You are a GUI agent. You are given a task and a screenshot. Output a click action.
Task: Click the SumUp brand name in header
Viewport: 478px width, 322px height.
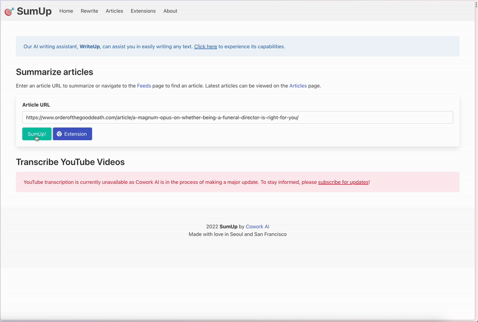(x=34, y=11)
